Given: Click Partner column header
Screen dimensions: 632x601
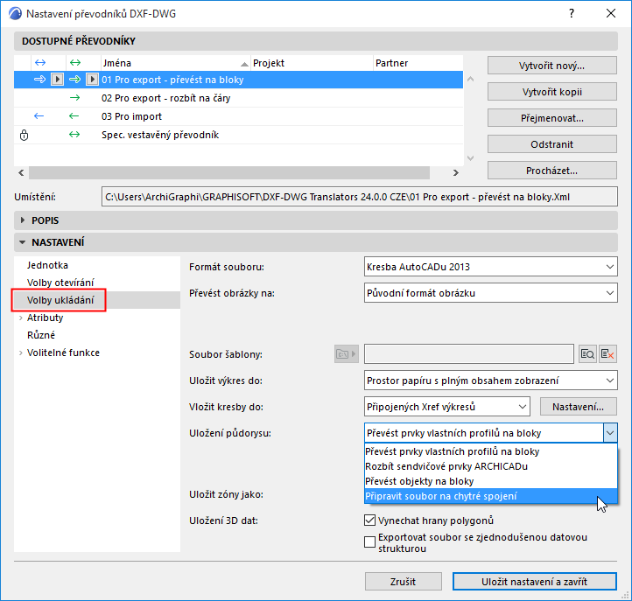Looking at the screenshot, I should click(x=418, y=63).
